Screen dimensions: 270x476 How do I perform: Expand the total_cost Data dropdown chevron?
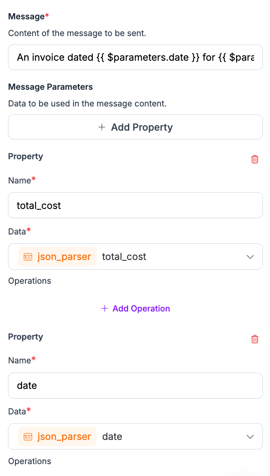pos(250,257)
